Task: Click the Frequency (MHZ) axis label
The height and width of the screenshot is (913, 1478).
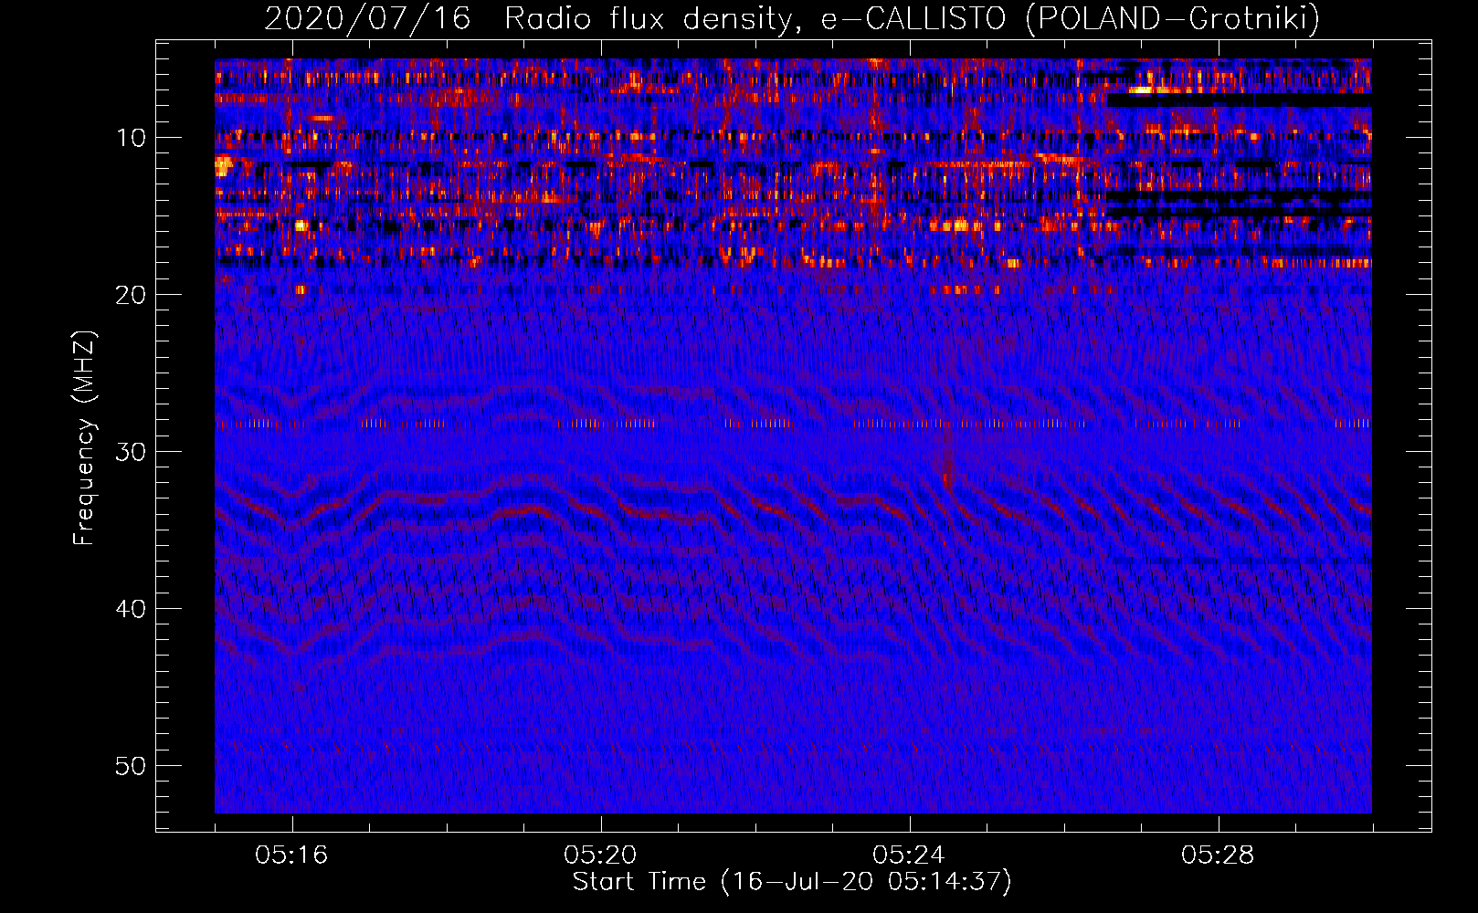Action: coord(84,438)
